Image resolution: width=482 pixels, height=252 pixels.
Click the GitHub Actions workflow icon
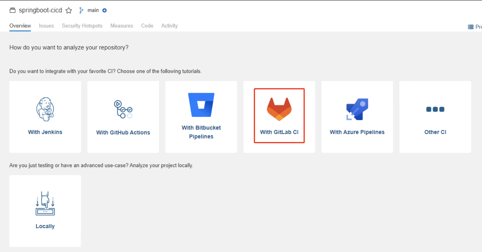pos(123,109)
